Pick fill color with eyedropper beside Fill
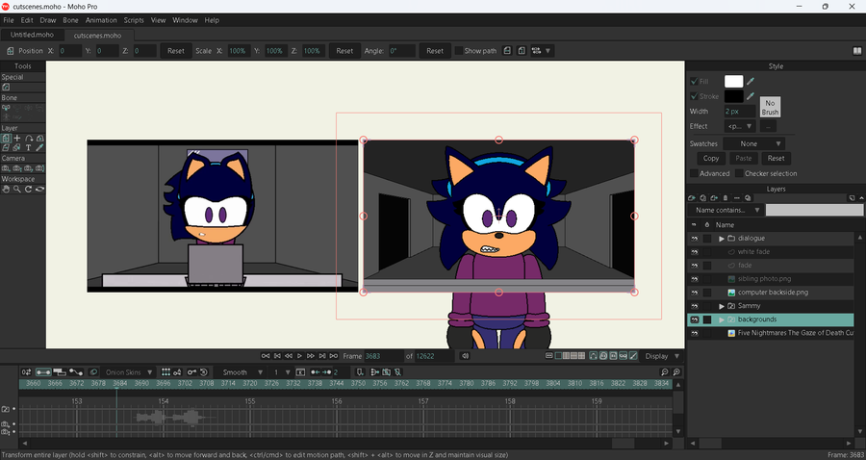This screenshot has width=866, height=460. tap(750, 81)
